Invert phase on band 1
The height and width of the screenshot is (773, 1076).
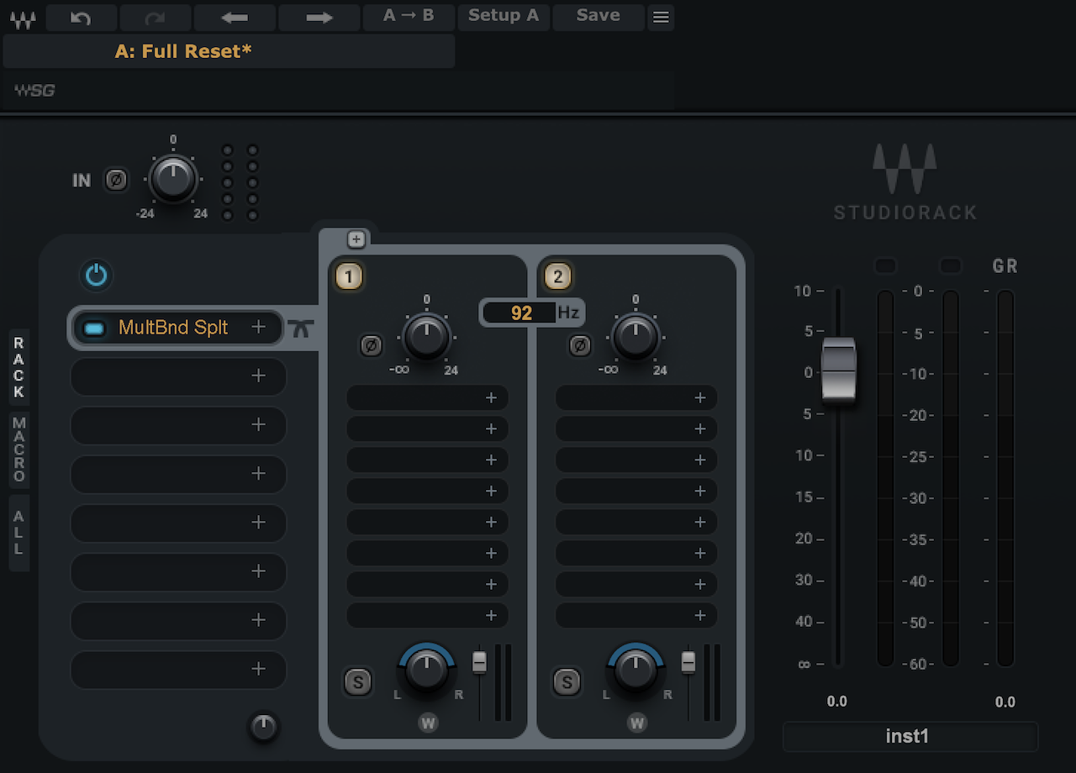point(370,344)
